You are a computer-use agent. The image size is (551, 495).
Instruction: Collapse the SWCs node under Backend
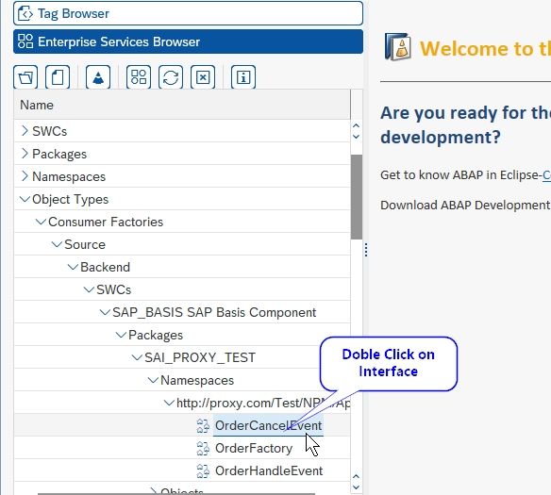click(89, 289)
